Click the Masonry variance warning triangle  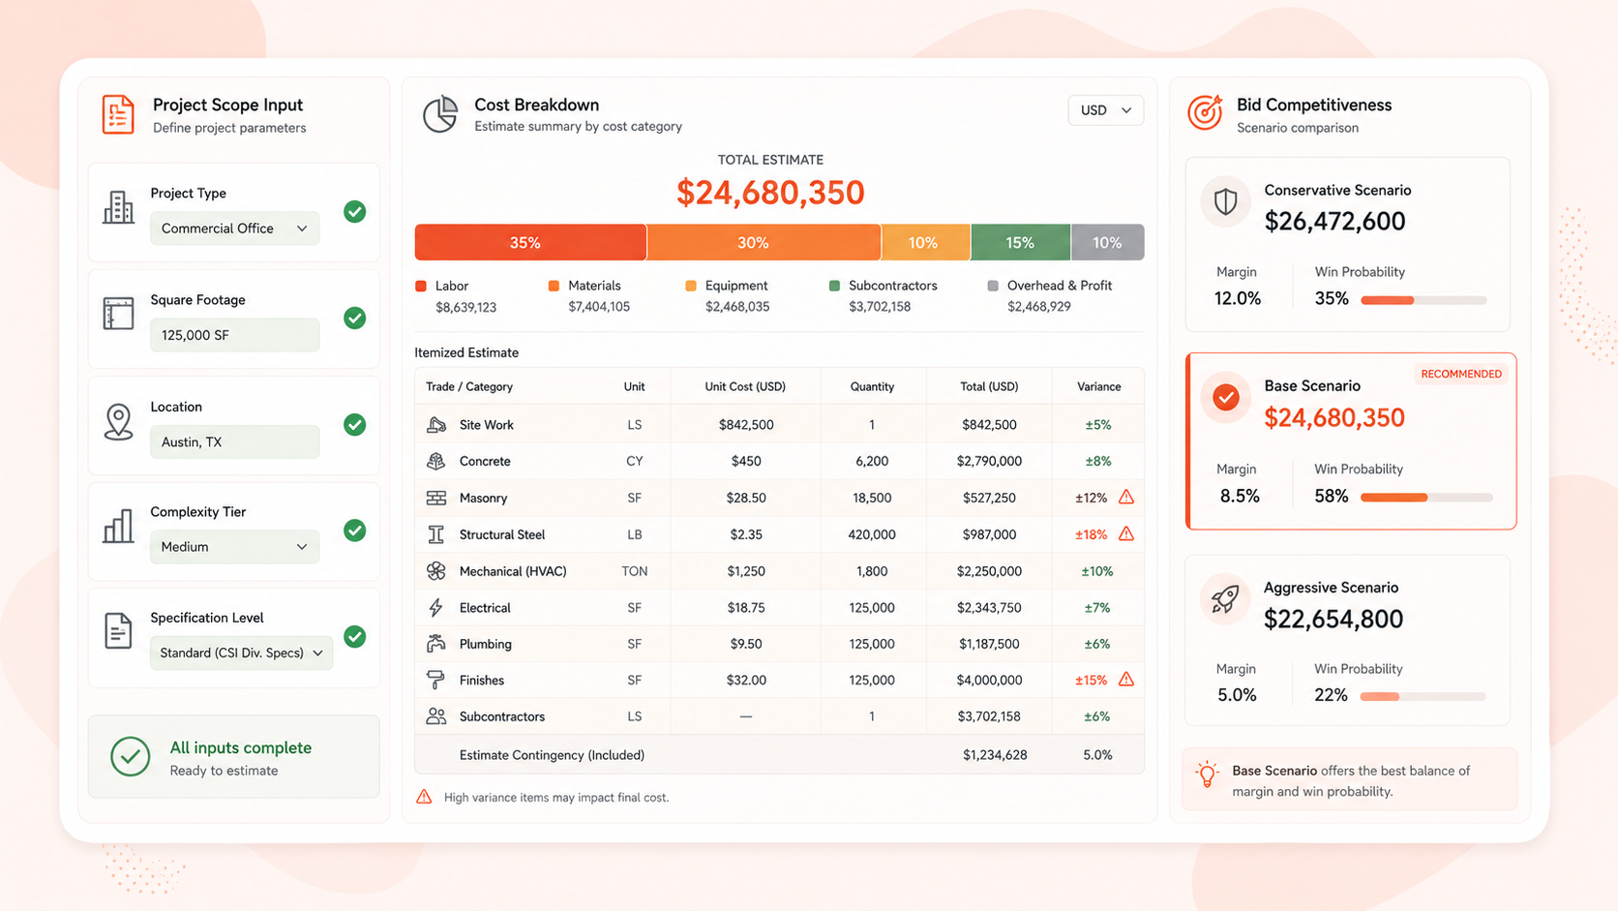1126,497
